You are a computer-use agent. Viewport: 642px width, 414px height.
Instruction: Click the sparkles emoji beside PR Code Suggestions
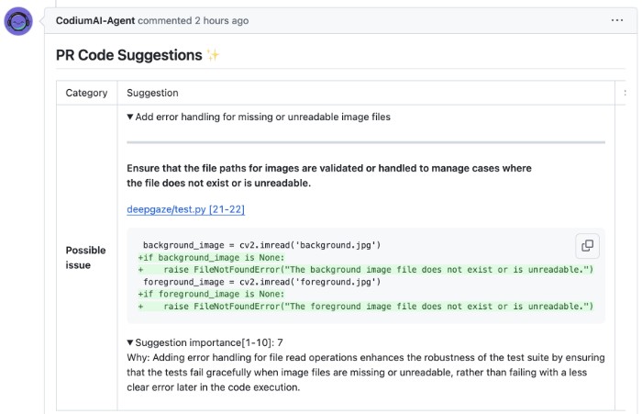pyautogui.click(x=213, y=55)
